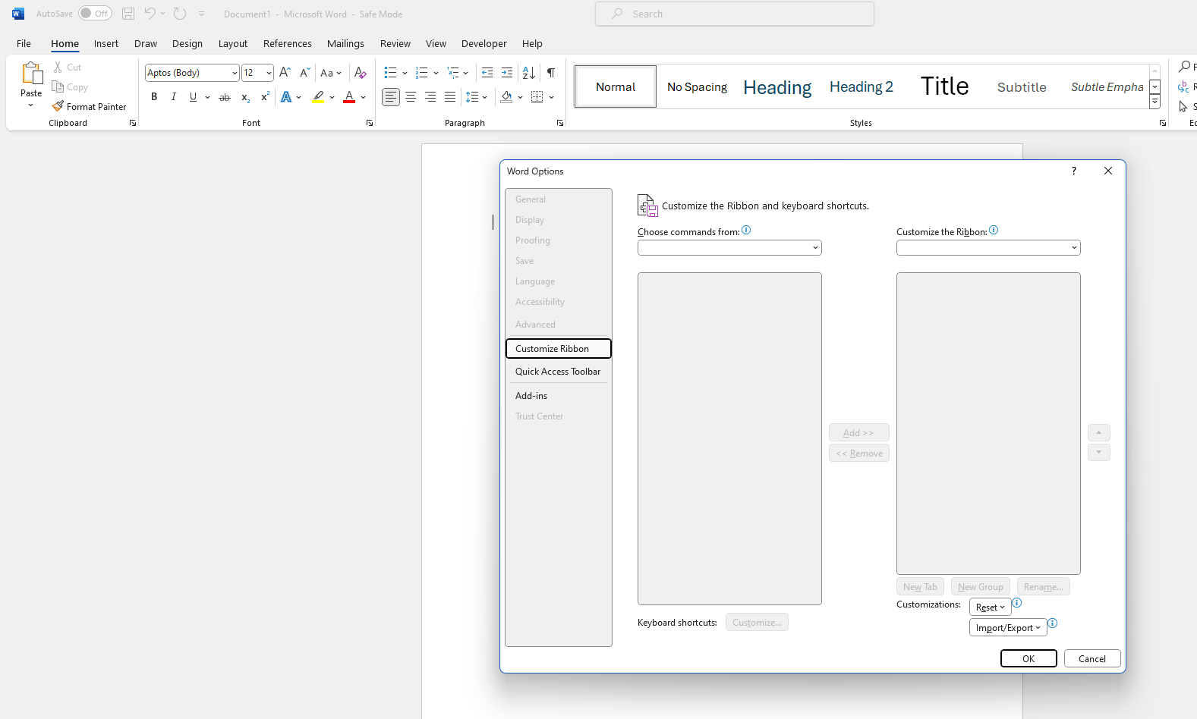Screen dimensions: 1197x719
Task: Click the Search box in title bar
Action: click(735, 14)
